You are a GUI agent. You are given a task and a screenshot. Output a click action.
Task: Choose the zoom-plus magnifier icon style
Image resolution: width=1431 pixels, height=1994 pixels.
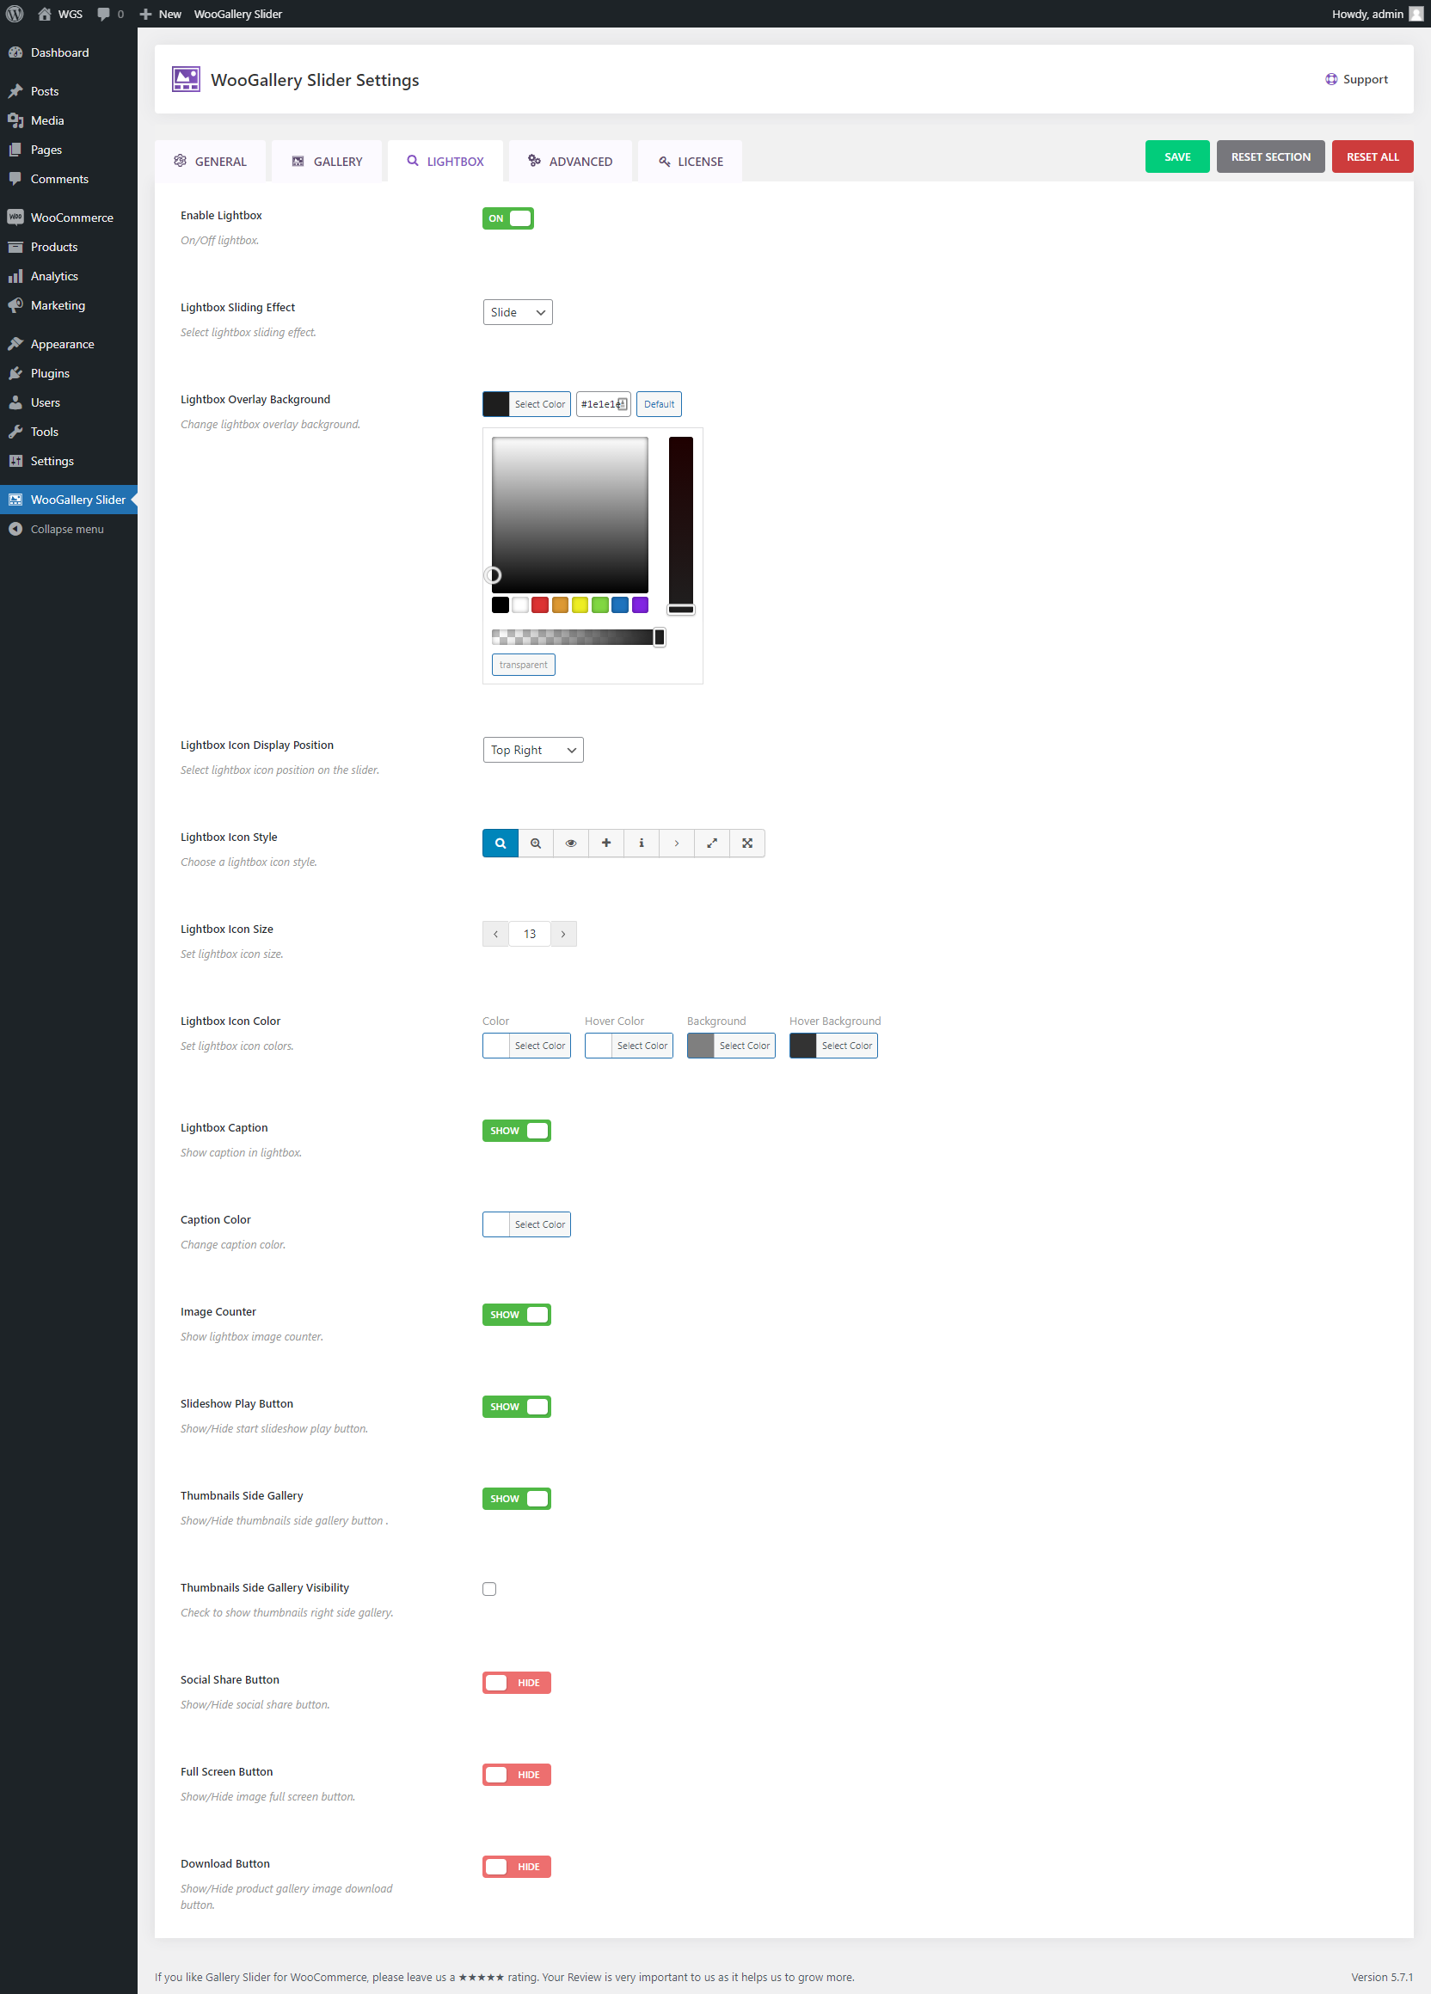(536, 844)
